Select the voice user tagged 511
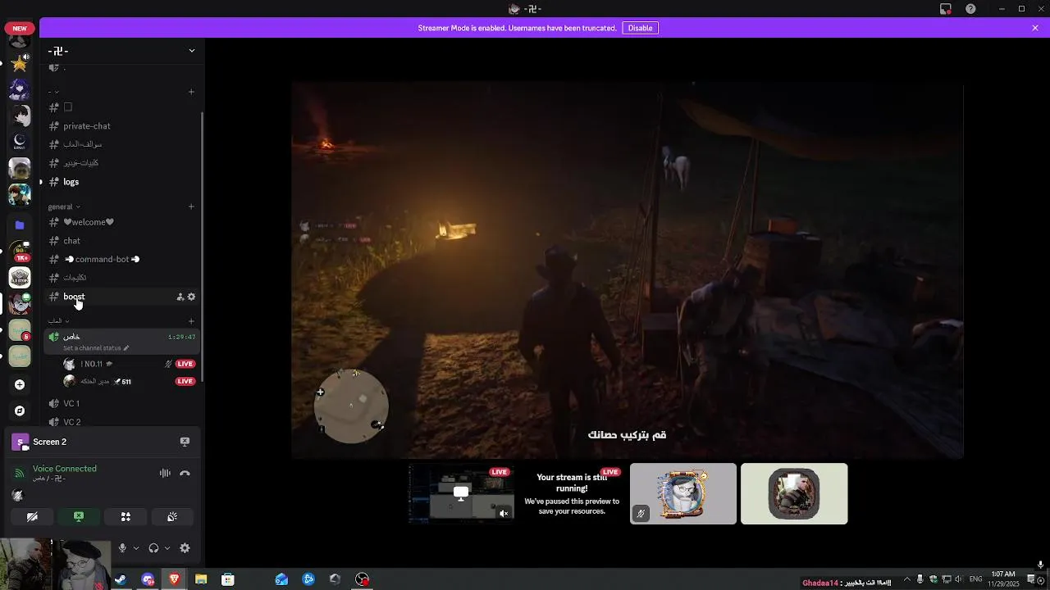This screenshot has height=590, width=1050. 129,381
